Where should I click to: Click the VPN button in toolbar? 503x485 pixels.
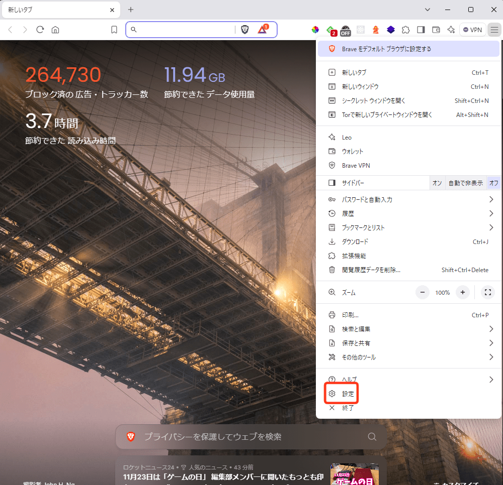point(472,30)
